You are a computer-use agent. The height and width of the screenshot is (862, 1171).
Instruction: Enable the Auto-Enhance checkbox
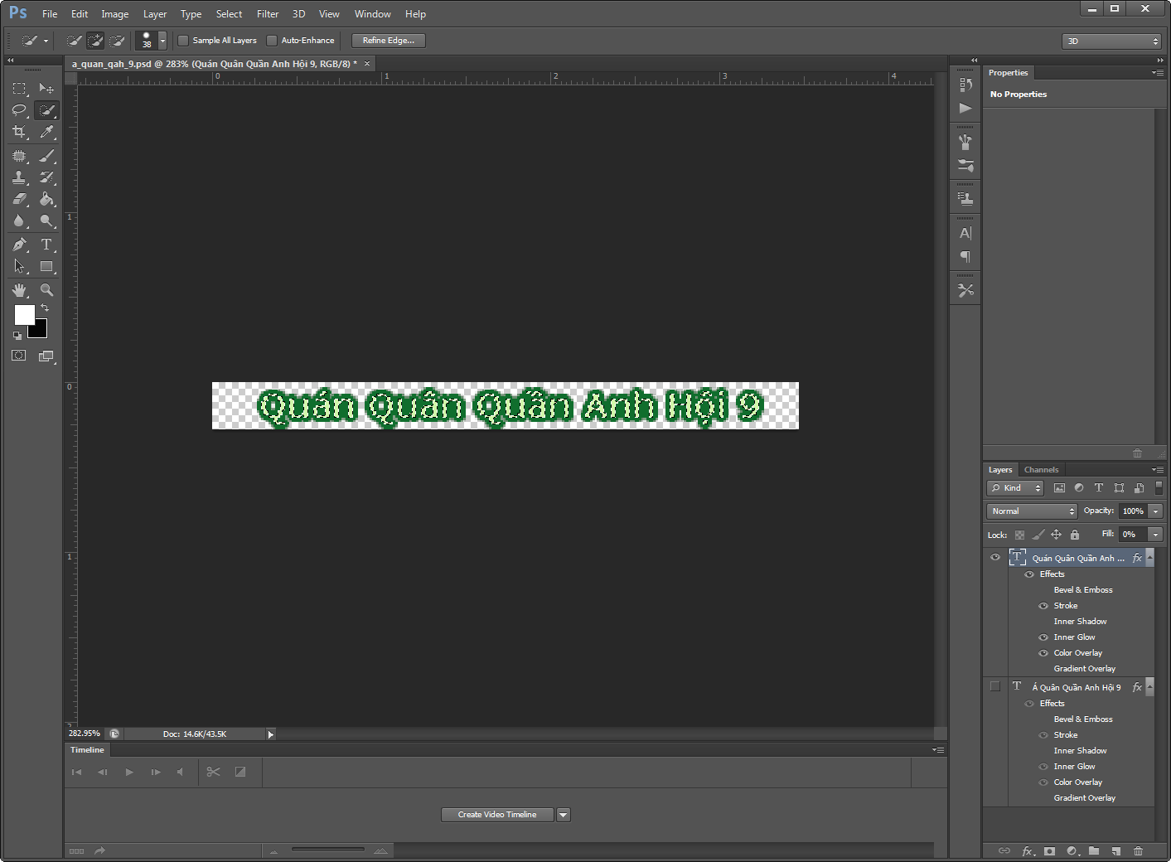pyautogui.click(x=270, y=40)
